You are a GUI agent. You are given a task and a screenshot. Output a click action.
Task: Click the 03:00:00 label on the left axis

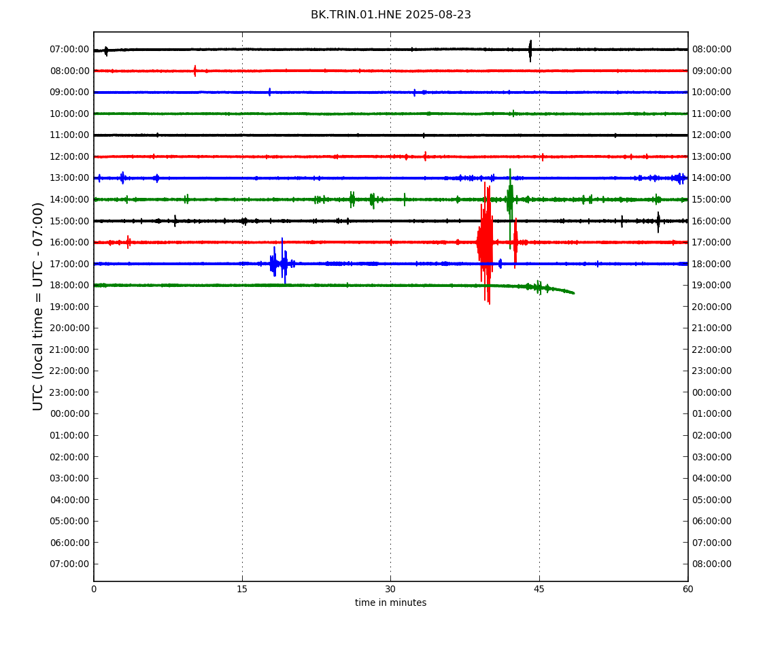pyautogui.click(x=69, y=479)
